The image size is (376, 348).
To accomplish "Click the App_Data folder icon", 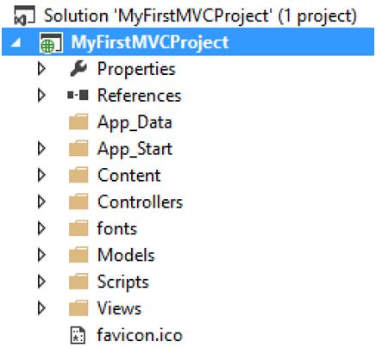I will pyautogui.click(x=78, y=121).
